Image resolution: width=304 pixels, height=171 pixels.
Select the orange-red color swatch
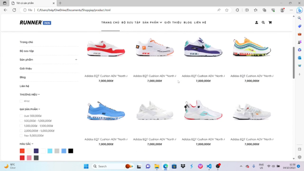(22, 151)
